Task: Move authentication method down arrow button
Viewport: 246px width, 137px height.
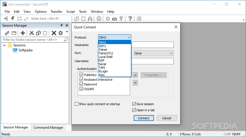Action: 135,83
